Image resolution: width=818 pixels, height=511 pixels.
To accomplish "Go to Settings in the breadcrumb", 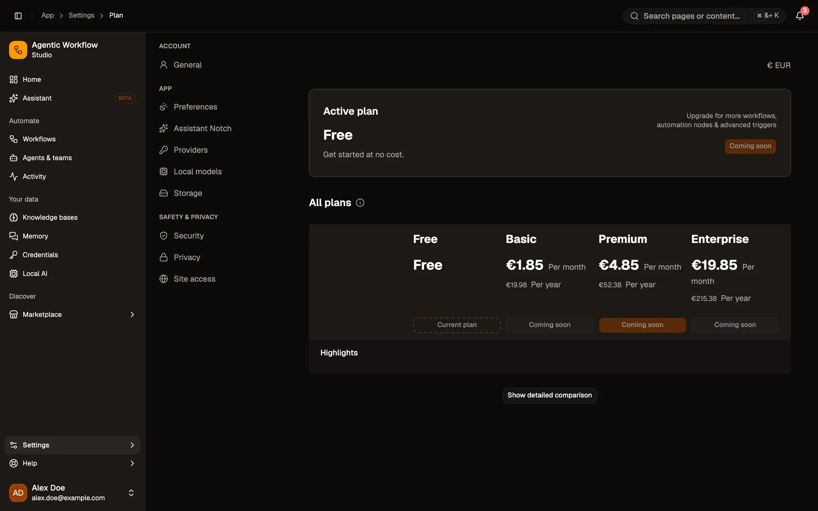I will (x=81, y=15).
